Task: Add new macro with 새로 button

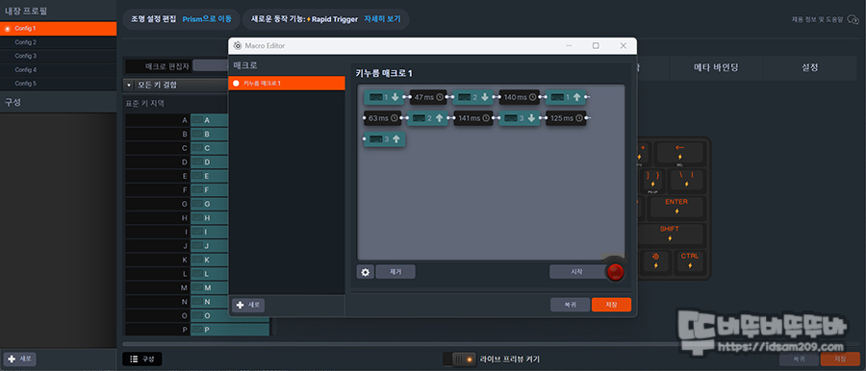Action: (248, 306)
